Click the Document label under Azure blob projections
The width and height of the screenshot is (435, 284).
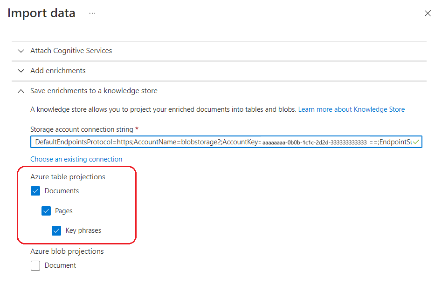[60, 265]
